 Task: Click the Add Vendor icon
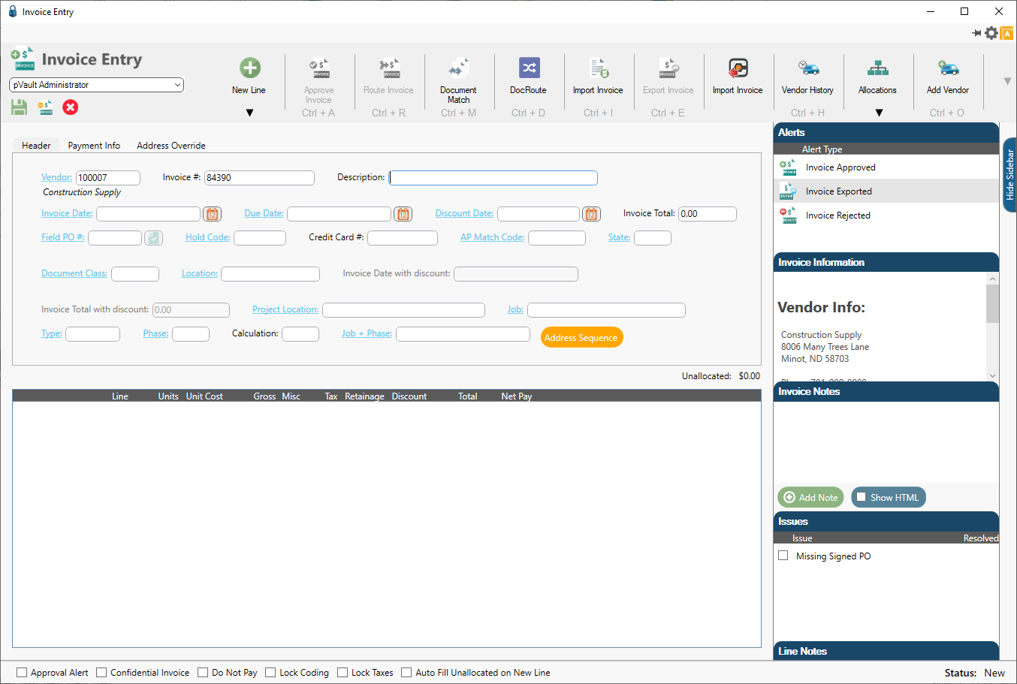pyautogui.click(x=948, y=68)
